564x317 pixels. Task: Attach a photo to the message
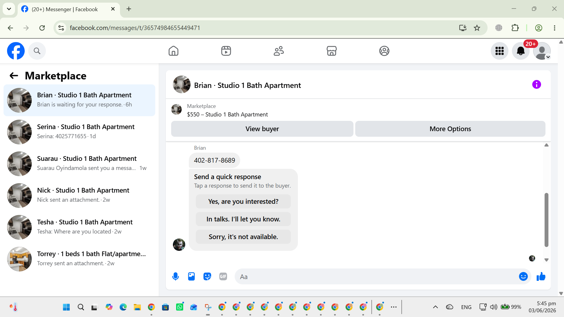[191, 276]
